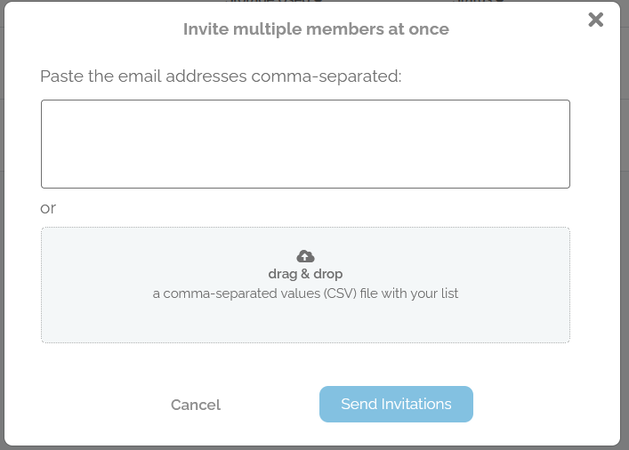Click the bold "drag & drop" label
The image size is (629, 450).
tap(305, 274)
